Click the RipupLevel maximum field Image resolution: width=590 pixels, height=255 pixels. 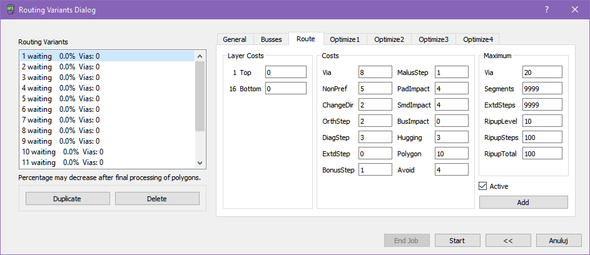pos(542,121)
